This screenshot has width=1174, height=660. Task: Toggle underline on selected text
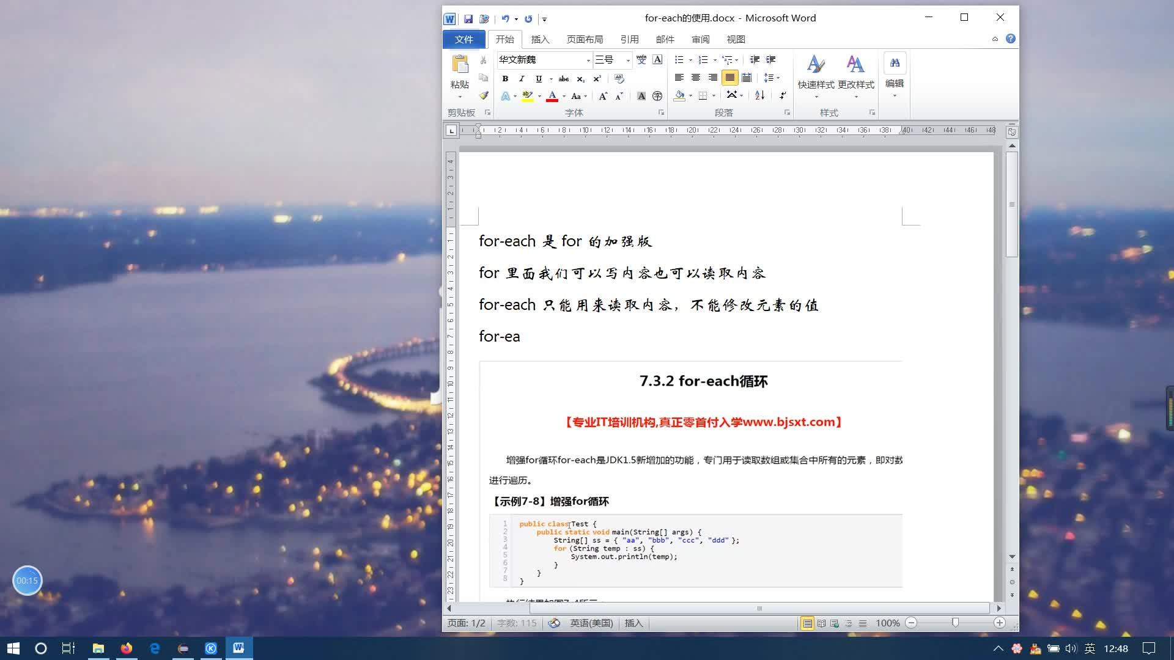[537, 78]
